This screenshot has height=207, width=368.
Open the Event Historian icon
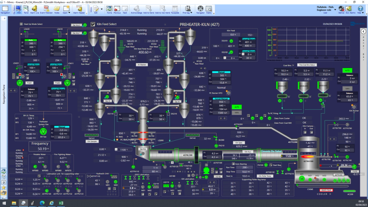46,9
